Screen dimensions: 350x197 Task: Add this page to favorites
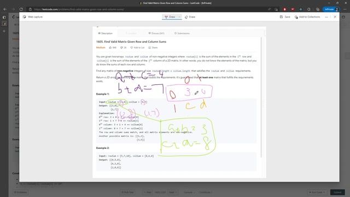click(x=276, y=9)
